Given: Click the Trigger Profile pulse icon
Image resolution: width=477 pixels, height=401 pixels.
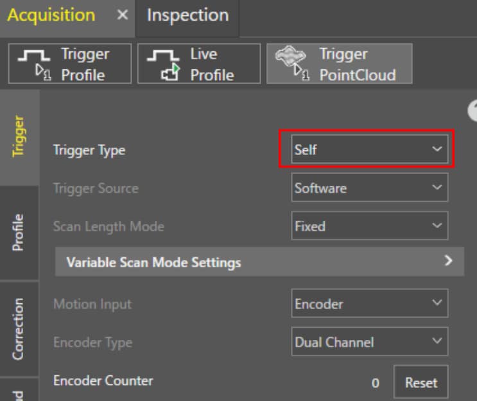Looking at the screenshot, I should (x=34, y=64).
